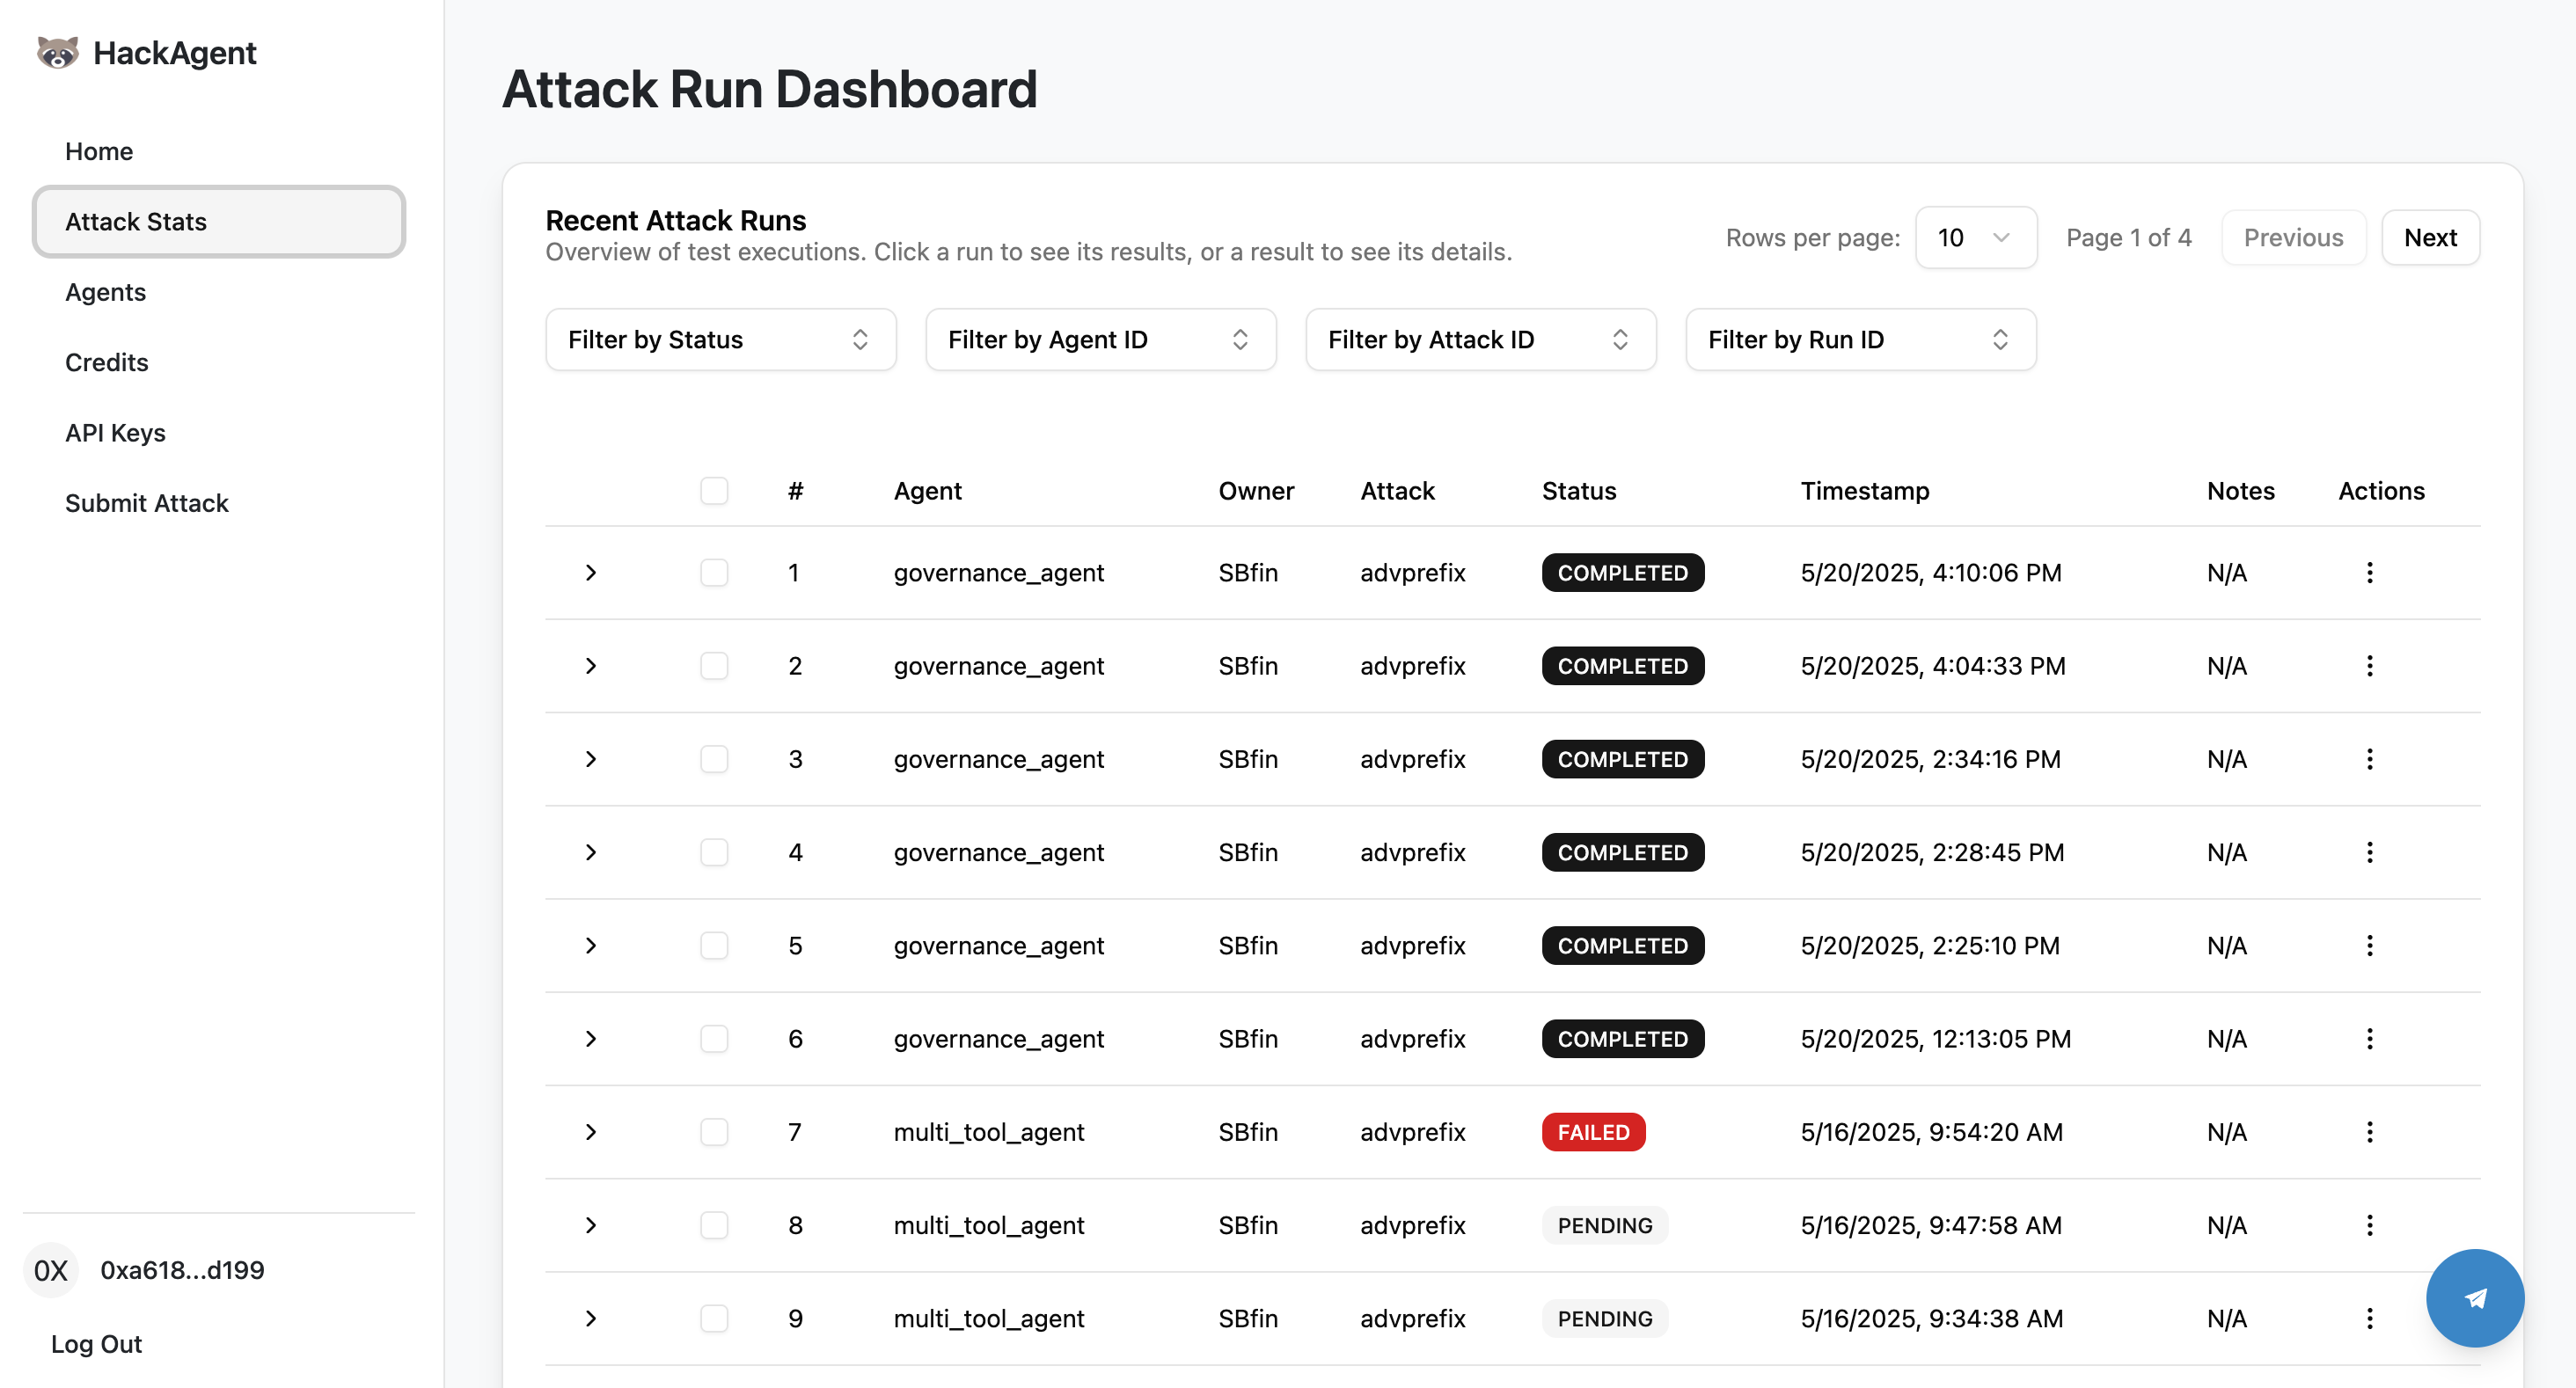Image resolution: width=2576 pixels, height=1388 pixels.
Task: Expand run 9 row chevron
Action: click(591, 1318)
